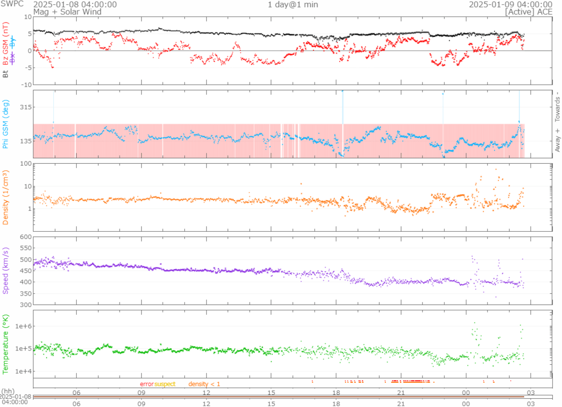This screenshot has width=562, height=407.
Task: Click the Density (1/cm³) axis label
Action: [5, 198]
